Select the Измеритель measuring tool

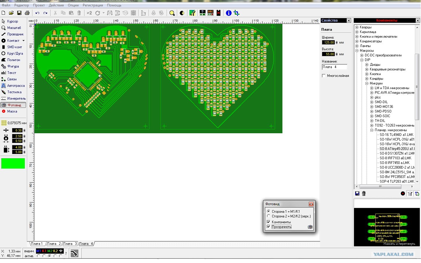pos(13,98)
